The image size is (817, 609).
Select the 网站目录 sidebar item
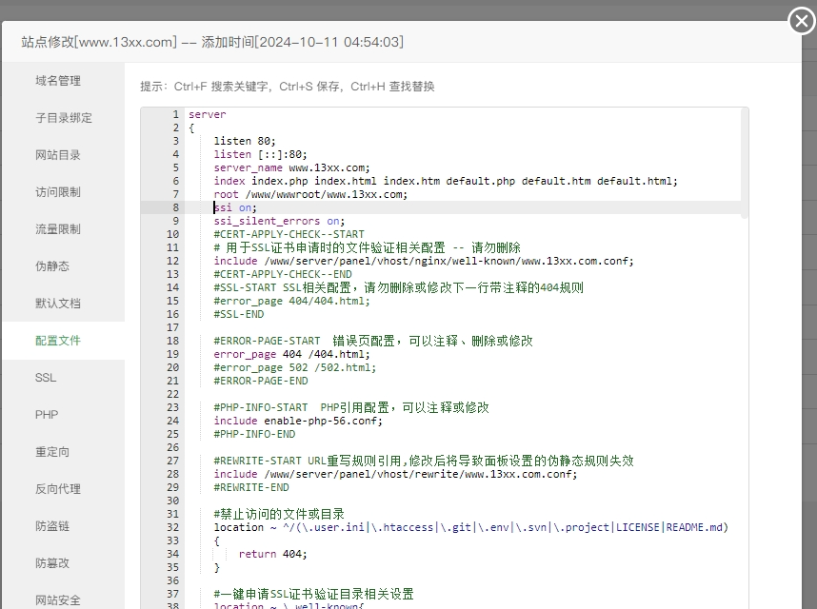58,155
